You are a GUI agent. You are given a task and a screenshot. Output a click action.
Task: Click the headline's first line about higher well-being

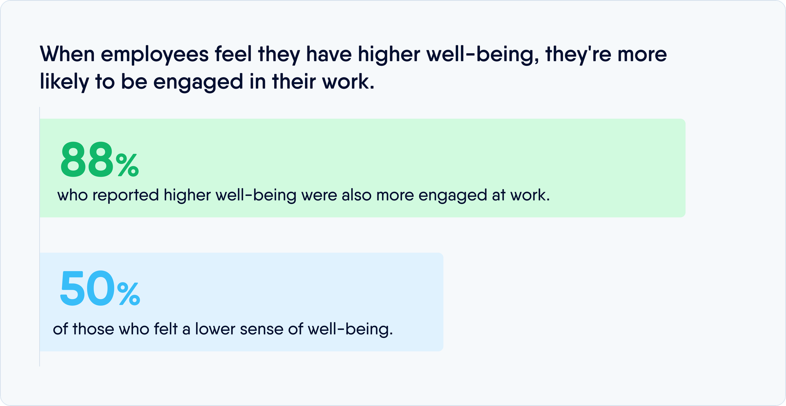(353, 54)
